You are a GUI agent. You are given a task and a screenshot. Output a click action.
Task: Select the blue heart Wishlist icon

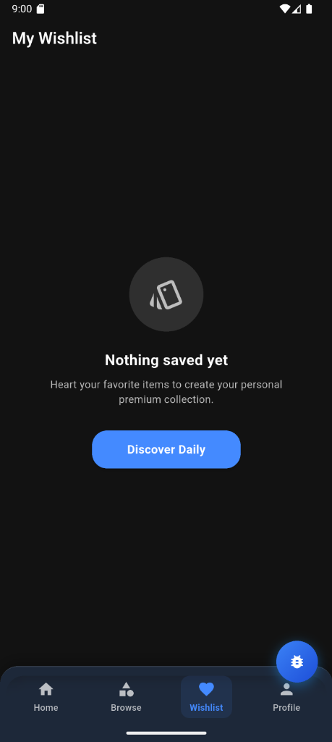click(x=206, y=689)
